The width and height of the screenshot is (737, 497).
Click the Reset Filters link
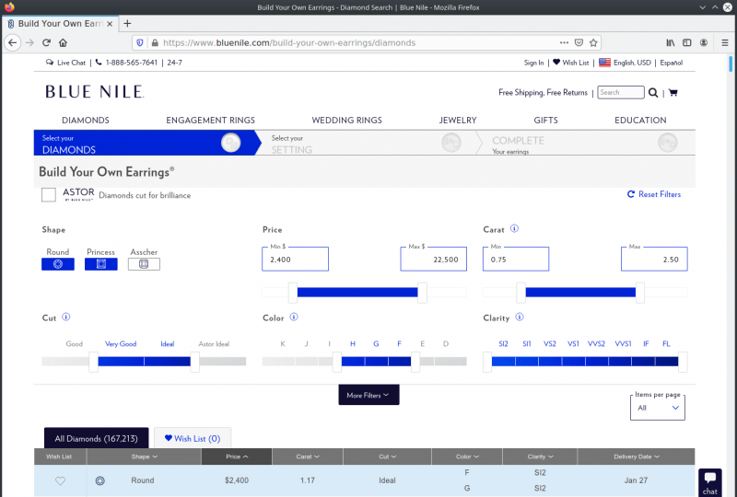tap(660, 194)
